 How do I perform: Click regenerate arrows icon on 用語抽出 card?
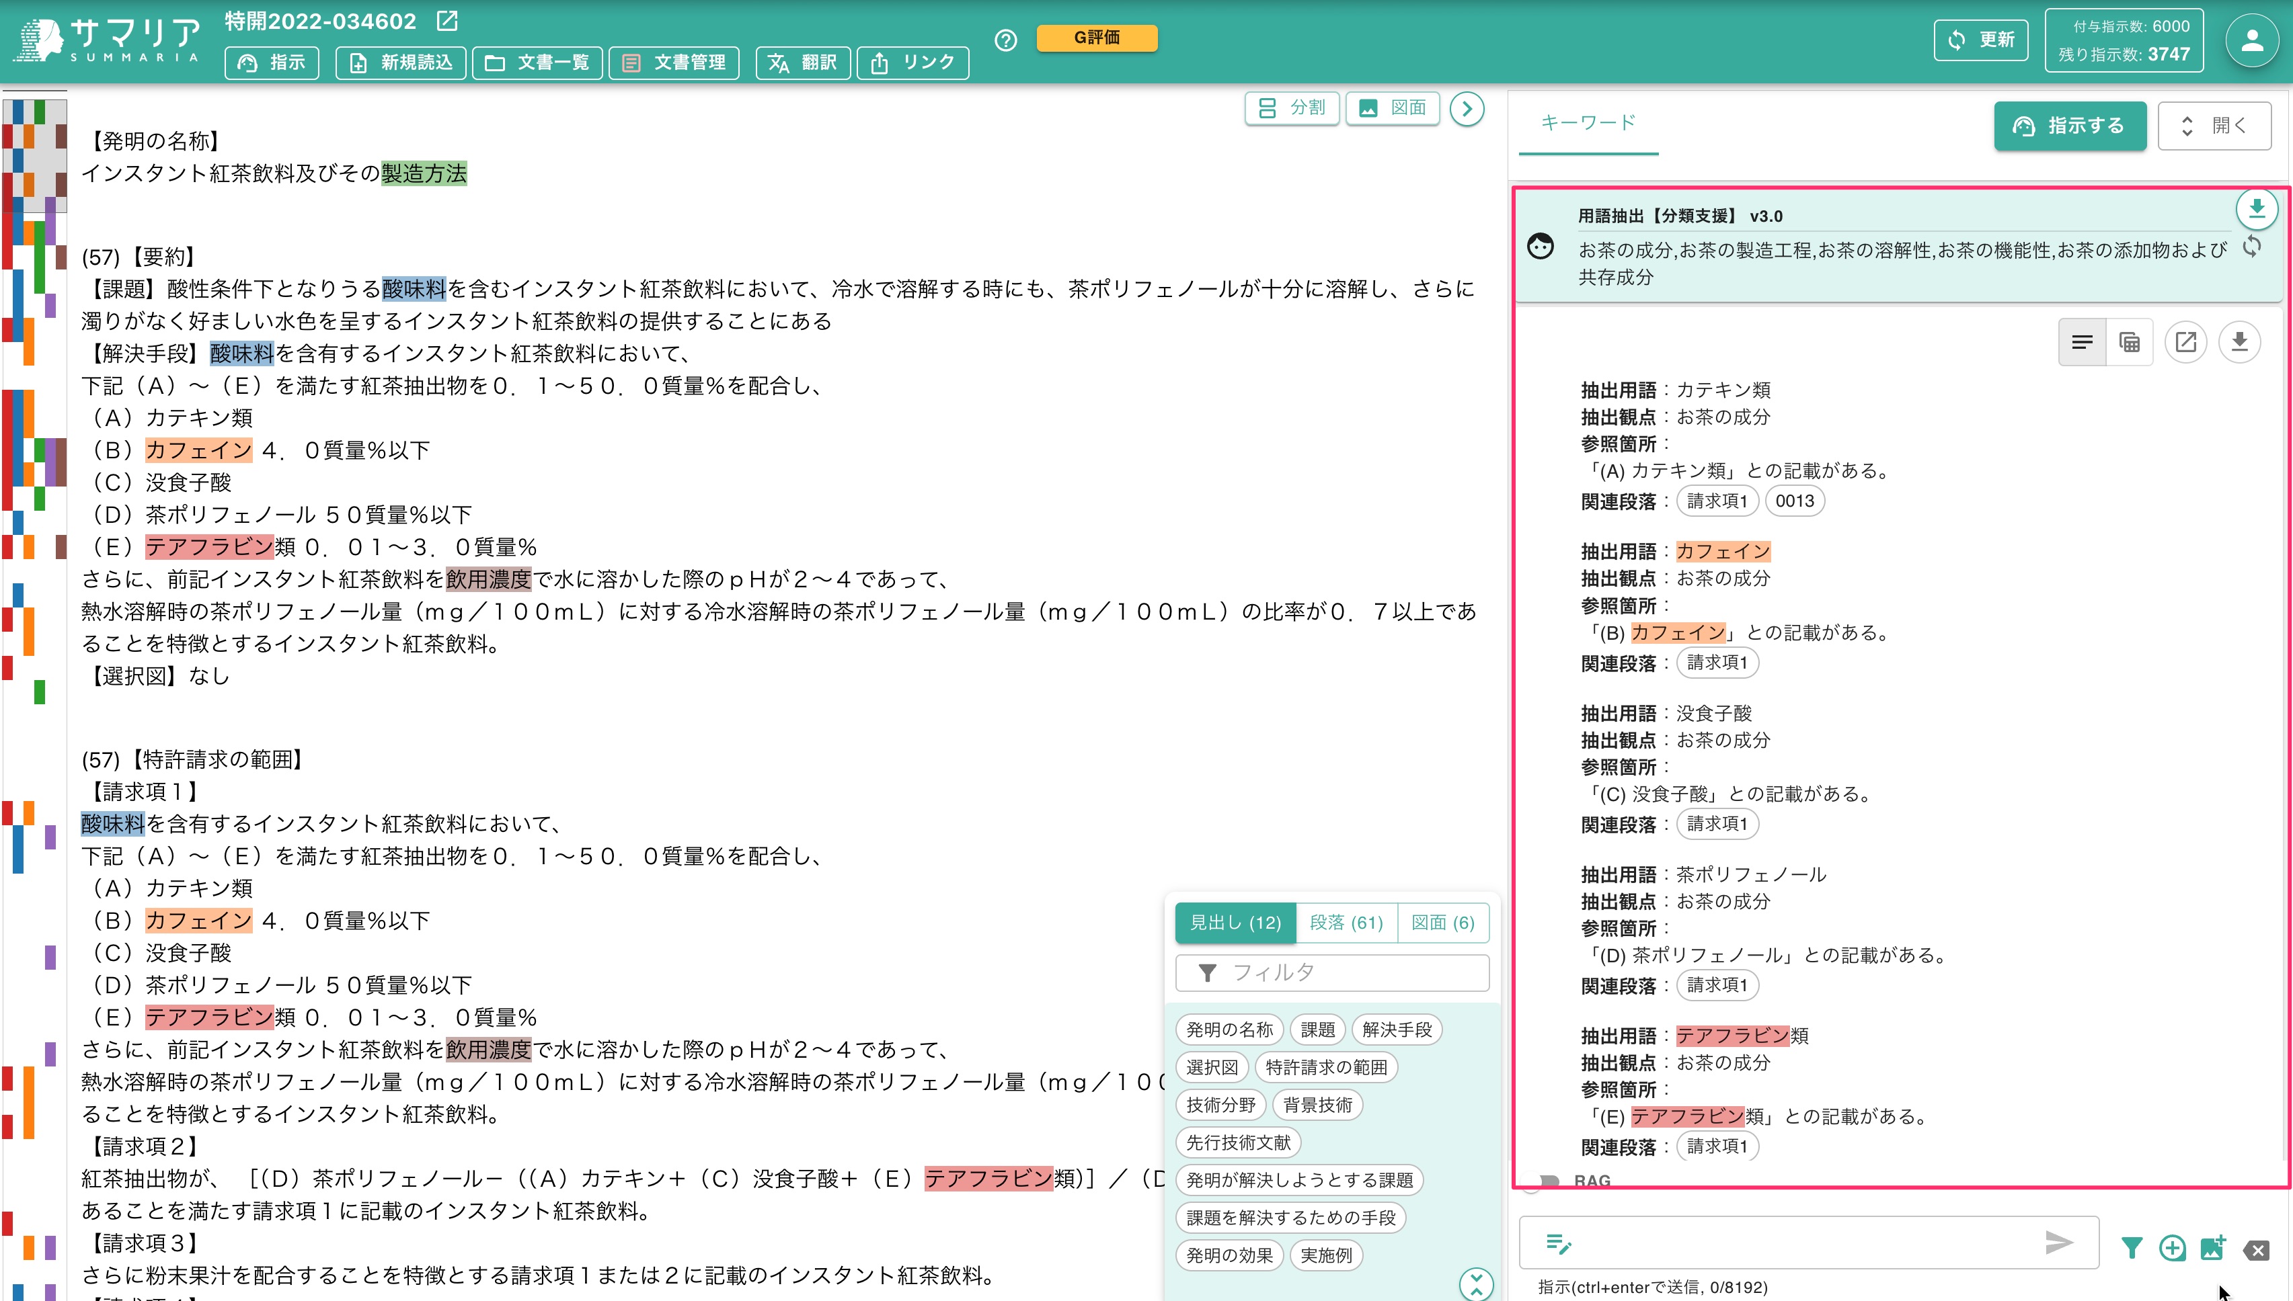click(2252, 247)
